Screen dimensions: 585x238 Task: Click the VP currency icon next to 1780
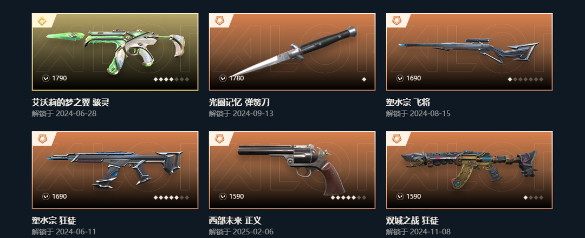tap(223, 78)
